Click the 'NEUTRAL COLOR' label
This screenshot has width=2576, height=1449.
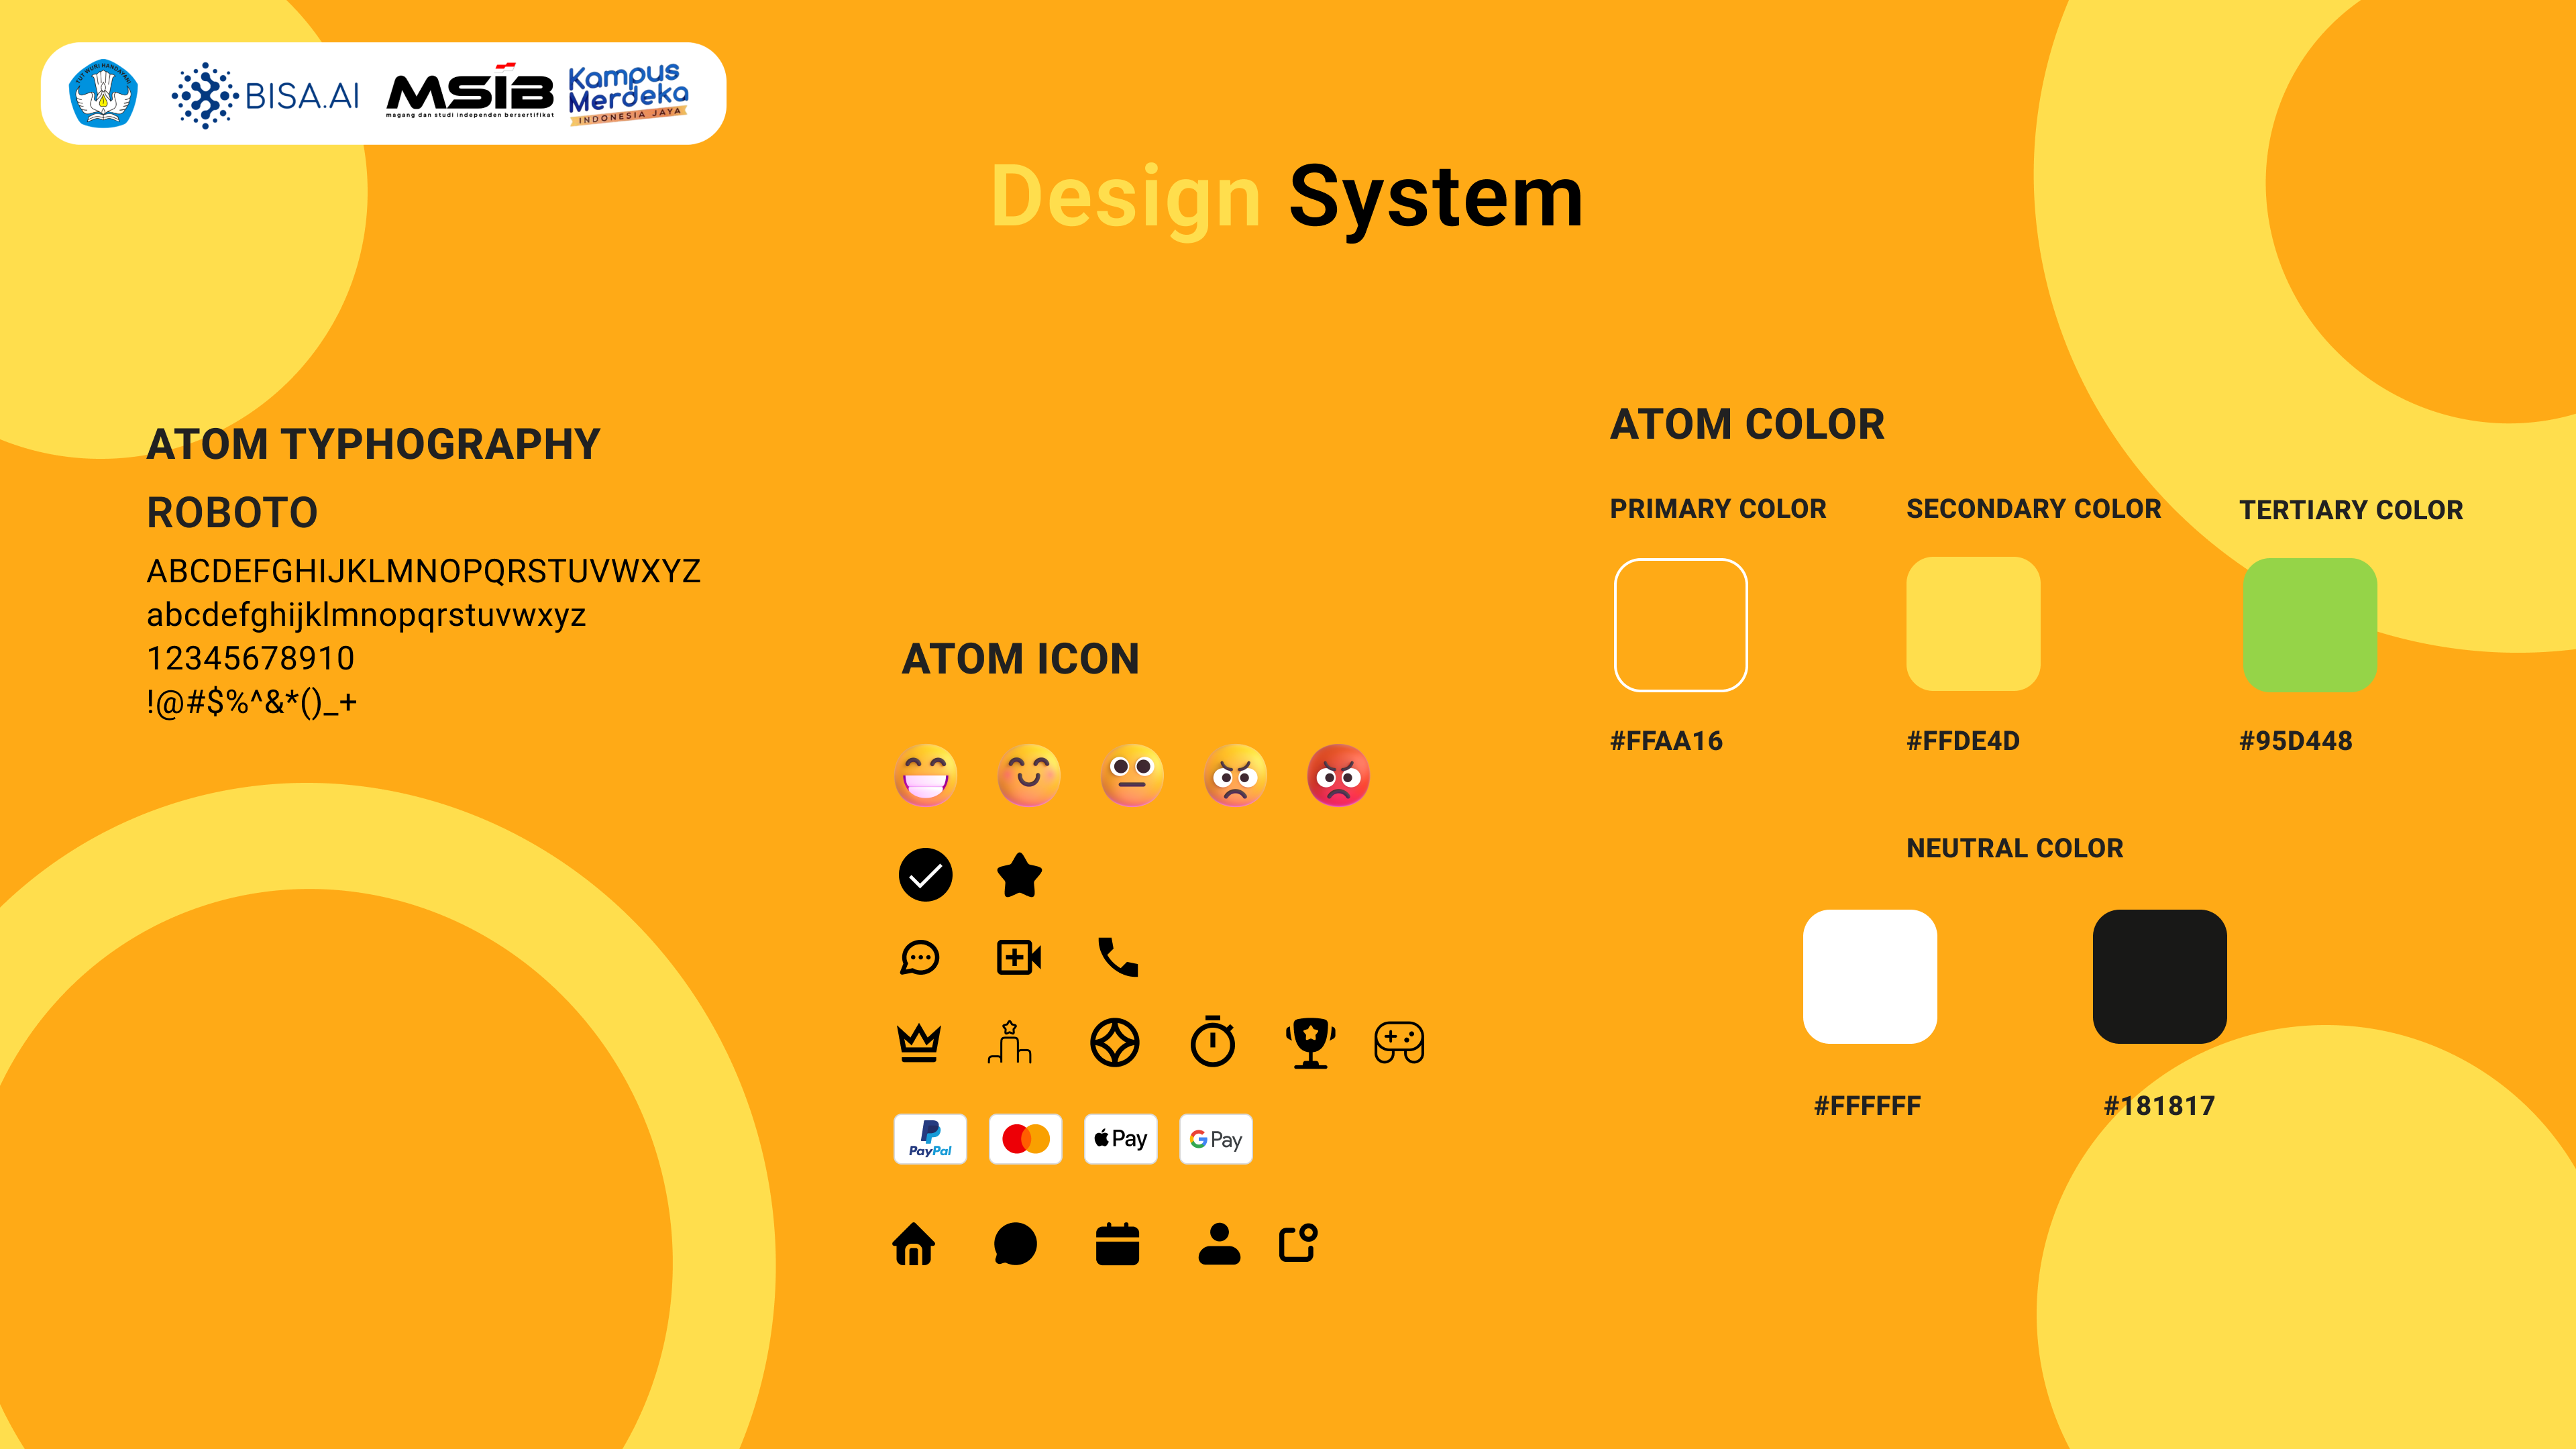tap(2015, 848)
